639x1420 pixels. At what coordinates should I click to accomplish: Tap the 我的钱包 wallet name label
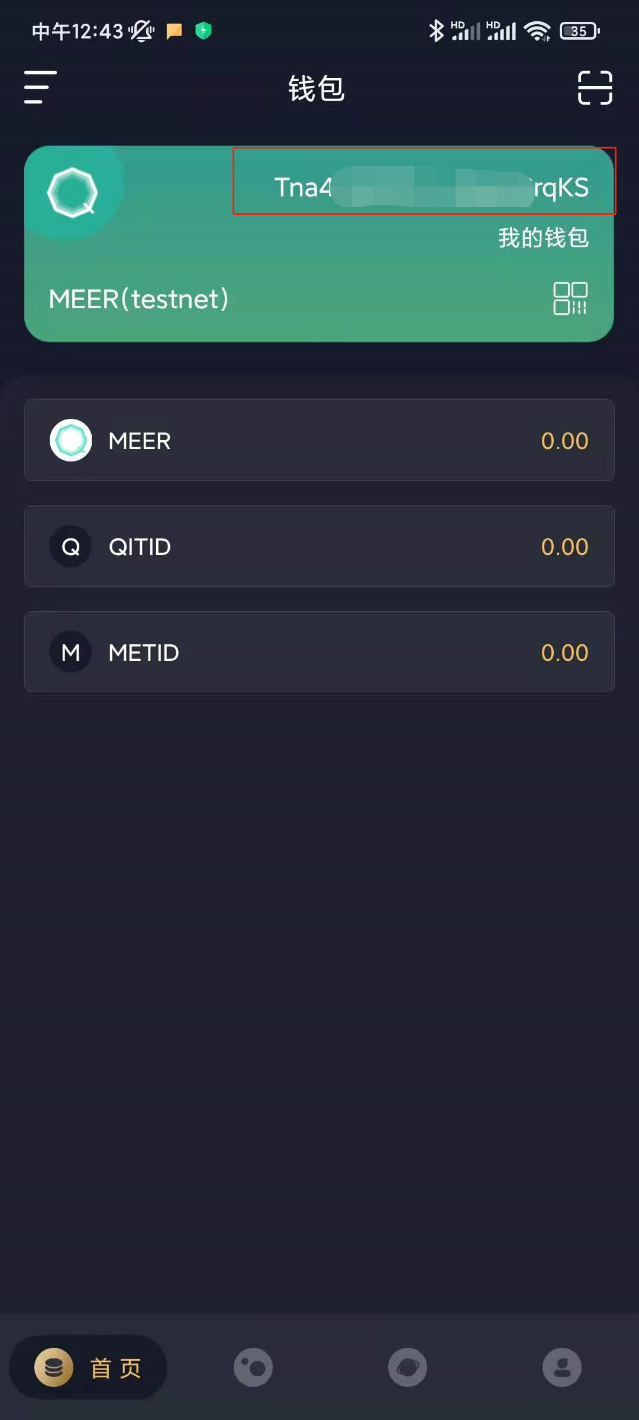point(543,238)
